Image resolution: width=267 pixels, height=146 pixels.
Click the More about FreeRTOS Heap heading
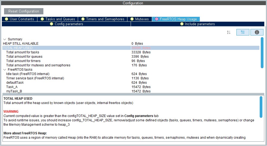pyautogui.click(x=25, y=133)
